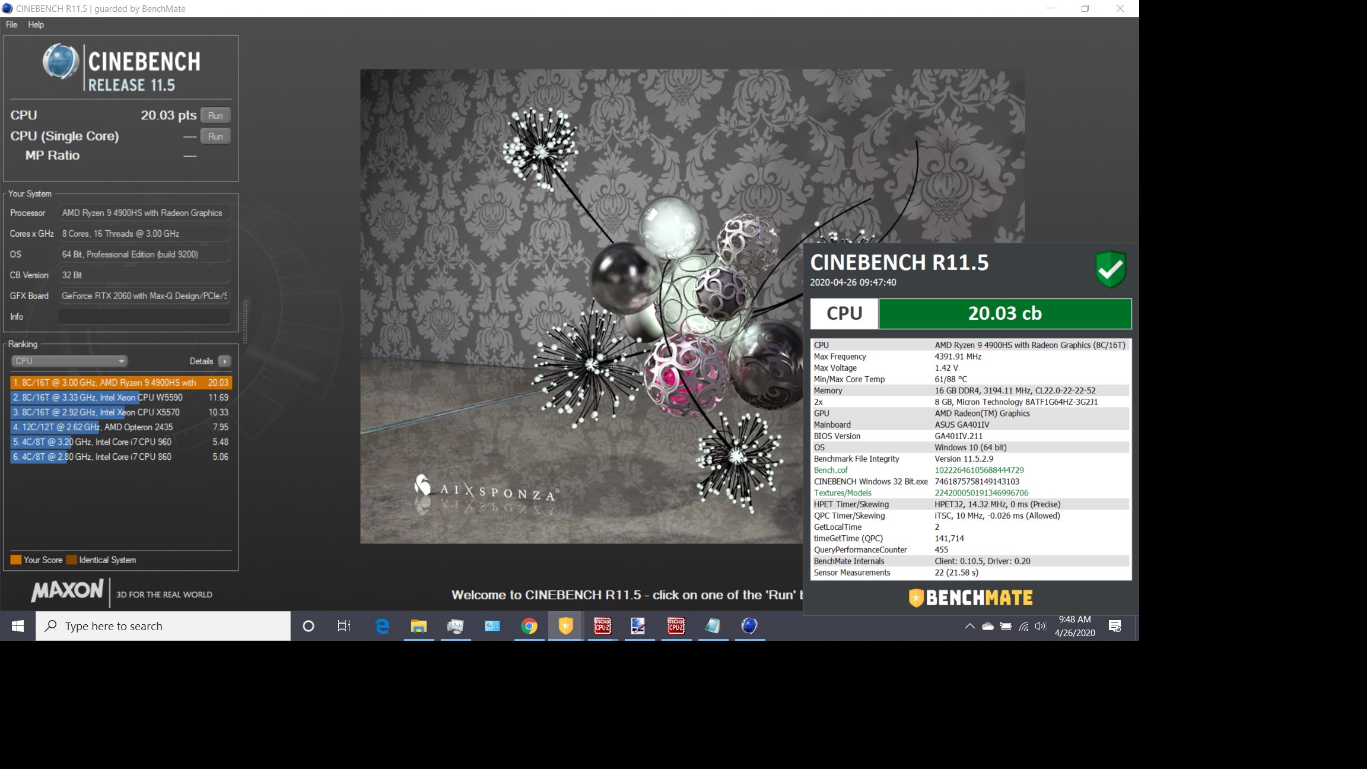Click the Bench.cof hash value
Viewport: 1367px width, 769px height.
point(979,470)
